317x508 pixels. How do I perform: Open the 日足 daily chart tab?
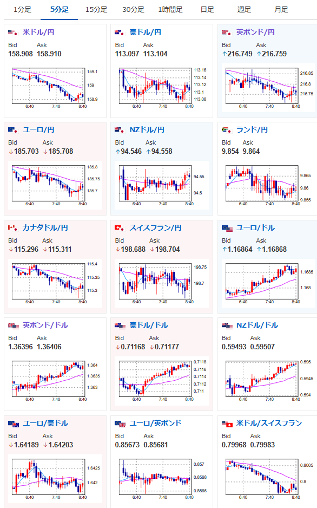pos(207,10)
